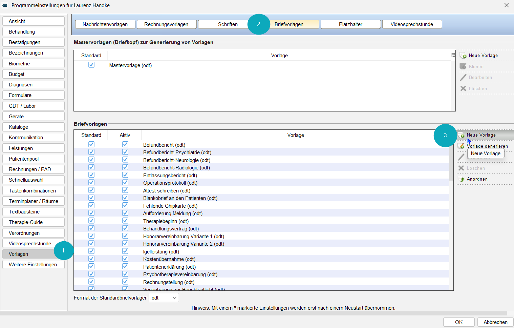Click Löschen next to the Mastervorlagen table
Screen dimensions: 514x328
(x=478, y=89)
